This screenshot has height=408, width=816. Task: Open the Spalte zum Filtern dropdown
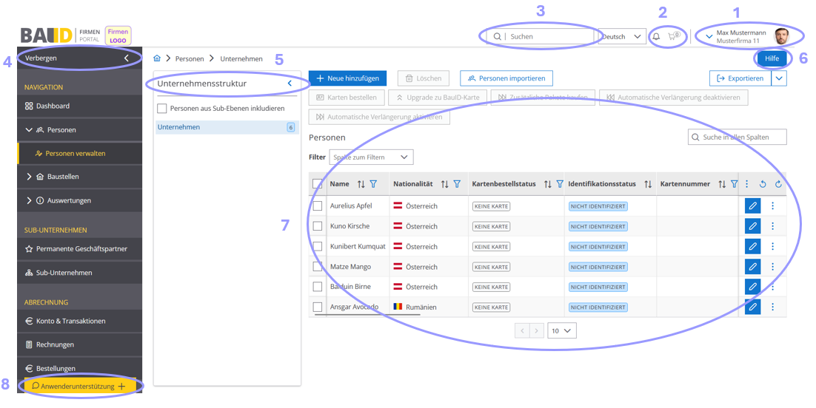click(x=372, y=157)
